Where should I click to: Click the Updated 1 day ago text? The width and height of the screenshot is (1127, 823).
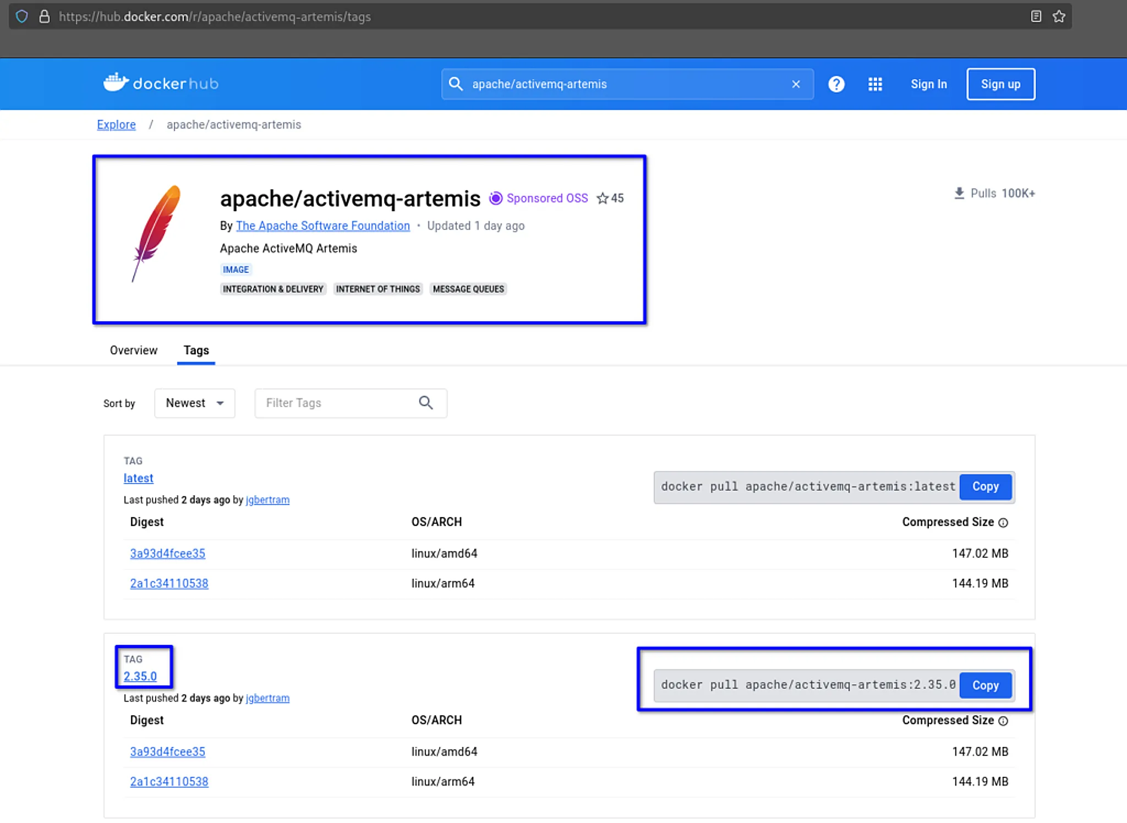[476, 226]
